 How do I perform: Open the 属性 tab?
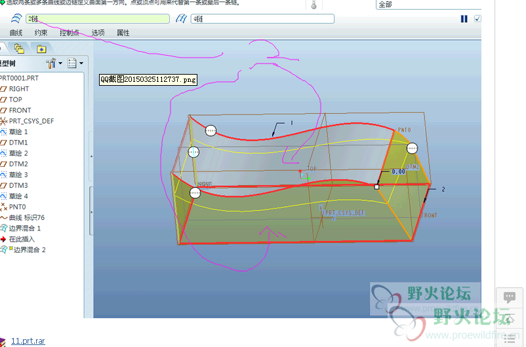click(x=123, y=33)
